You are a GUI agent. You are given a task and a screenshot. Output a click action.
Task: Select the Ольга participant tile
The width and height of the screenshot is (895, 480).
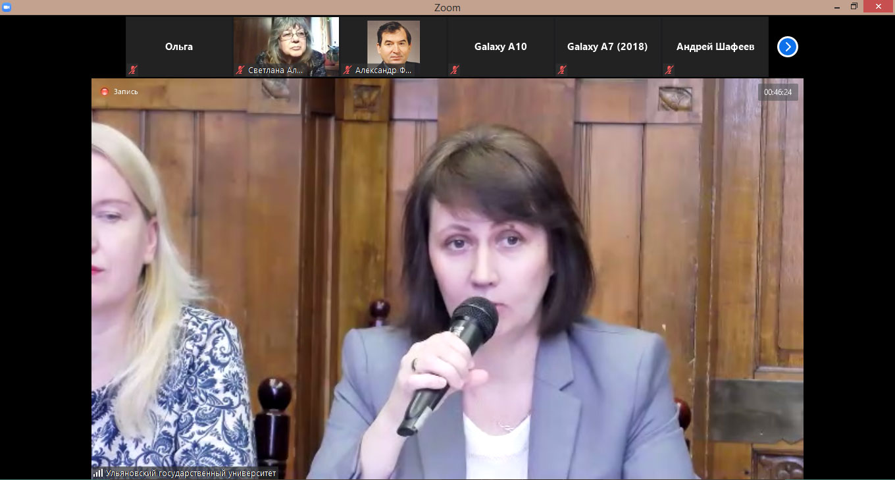[179, 47]
